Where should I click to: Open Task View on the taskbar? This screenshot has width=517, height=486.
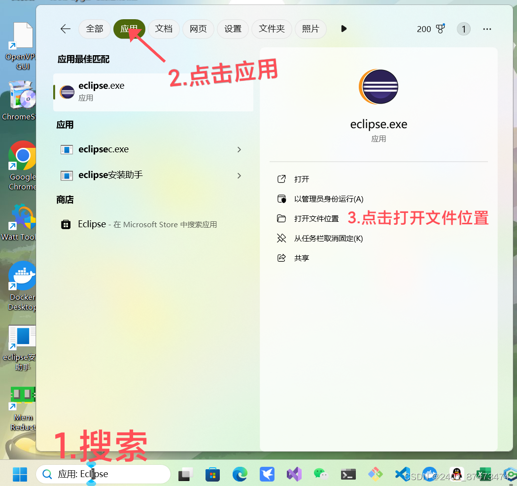click(186, 475)
